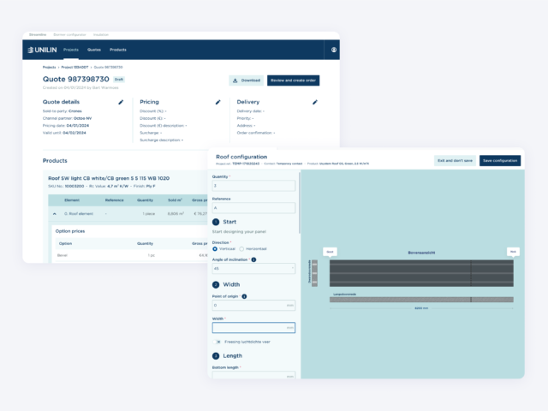
Task: Select the Horizontaal direction option
Action: click(242, 248)
